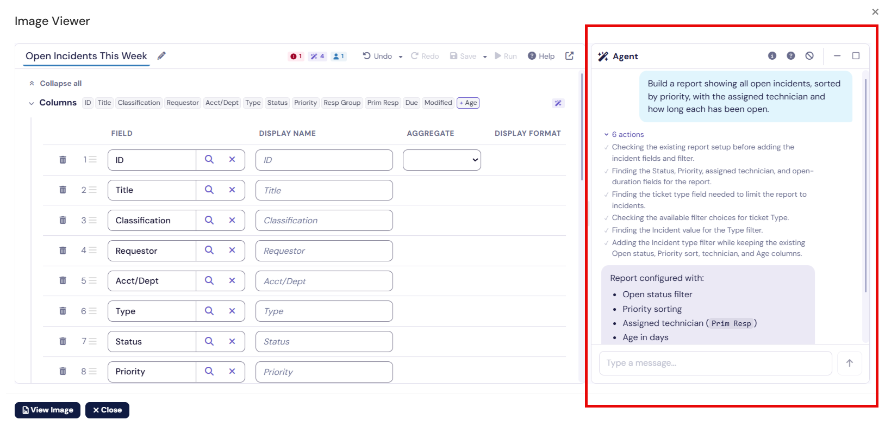Click the View Image button
Screen dimensions: 885x426
[x=47, y=410]
